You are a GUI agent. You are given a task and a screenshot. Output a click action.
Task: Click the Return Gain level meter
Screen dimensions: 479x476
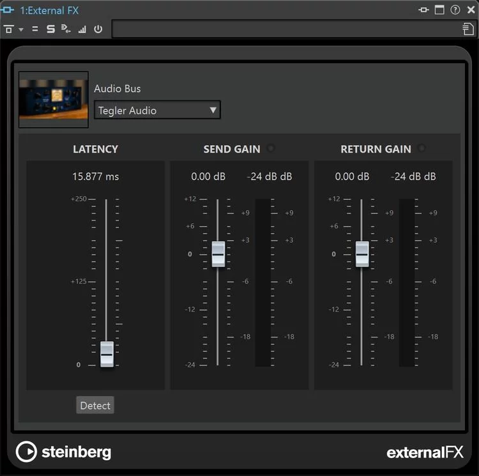[x=407, y=282]
